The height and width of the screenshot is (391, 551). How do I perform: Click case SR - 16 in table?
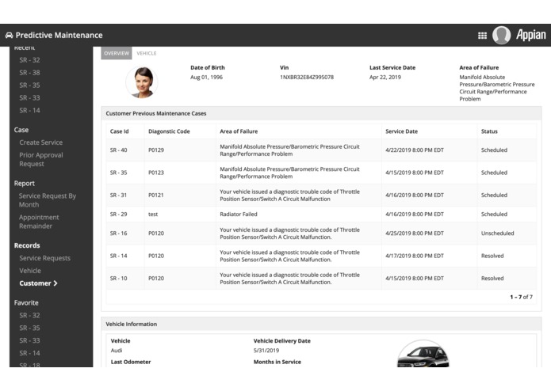coord(118,233)
